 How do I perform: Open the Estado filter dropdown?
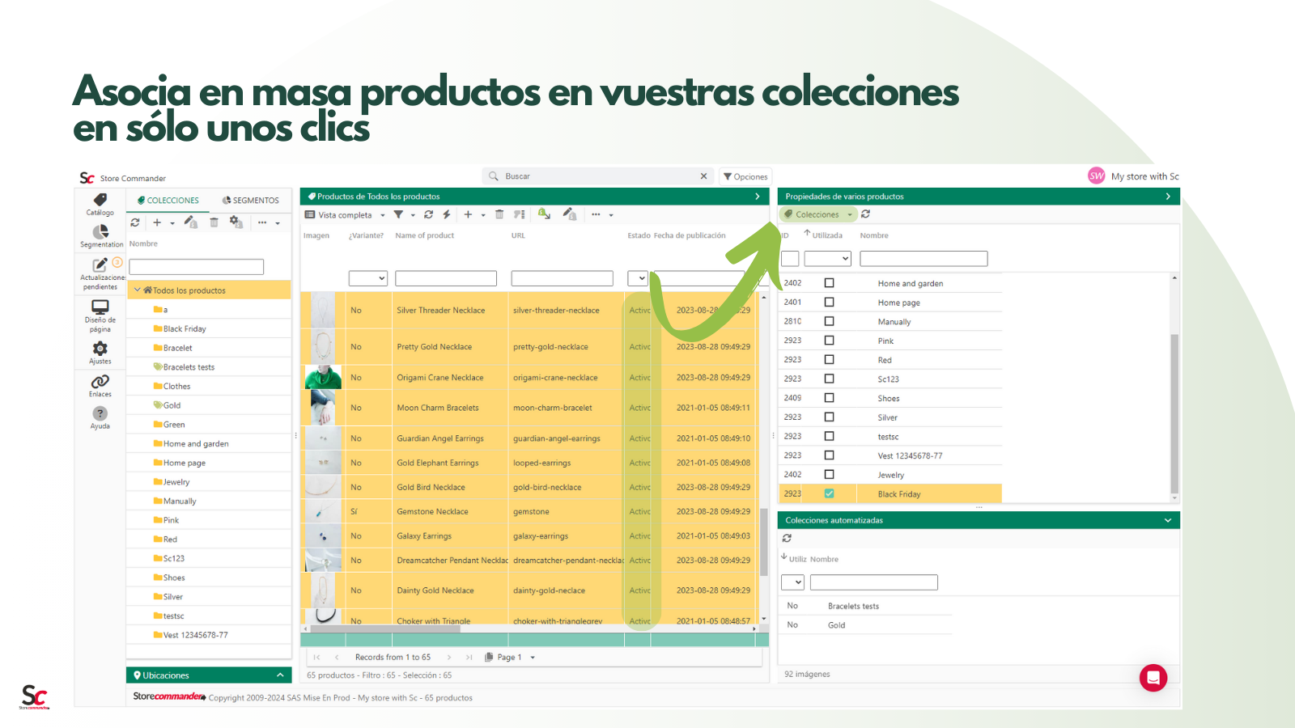coord(638,278)
